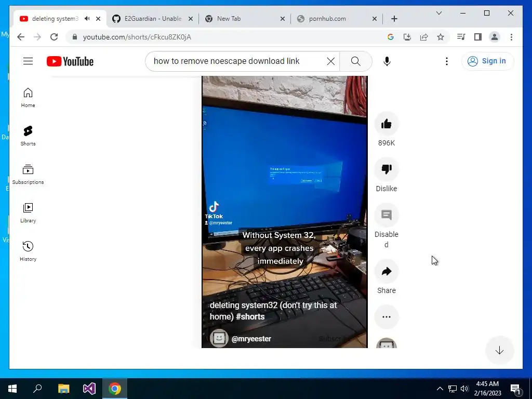Start voice search with the microphone

(x=387, y=61)
